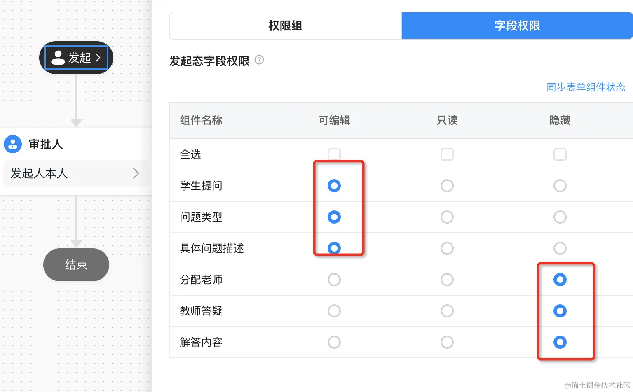This screenshot has width=633, height=392.
Task: Set 解答内容 to 可编辑
Action: pyautogui.click(x=334, y=342)
